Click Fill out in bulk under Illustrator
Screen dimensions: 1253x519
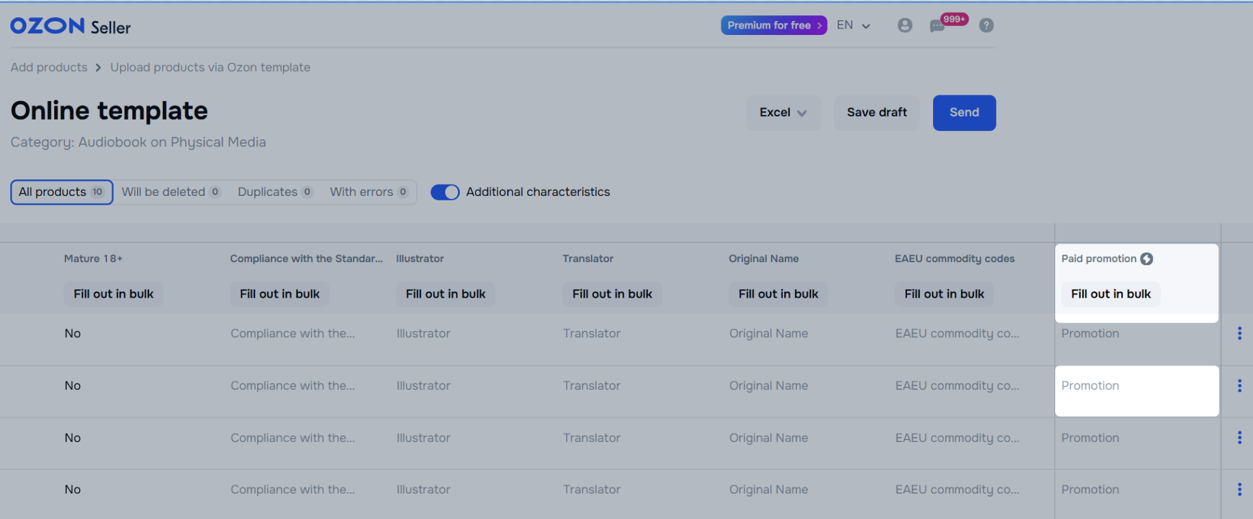point(445,294)
